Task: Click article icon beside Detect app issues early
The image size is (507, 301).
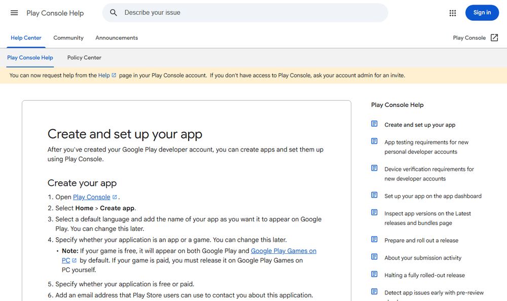Action: 374,291
